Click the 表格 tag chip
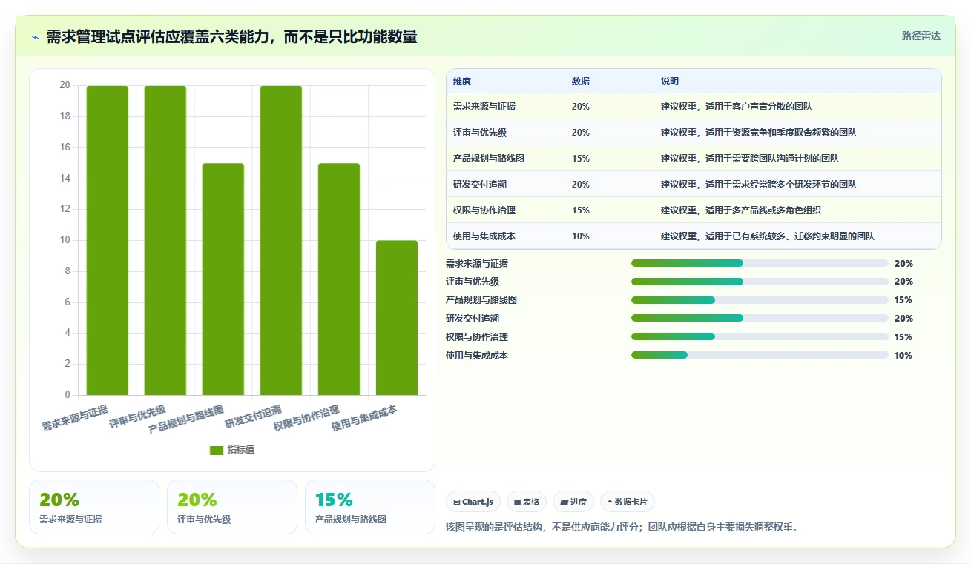The image size is (971, 564). pos(527,502)
